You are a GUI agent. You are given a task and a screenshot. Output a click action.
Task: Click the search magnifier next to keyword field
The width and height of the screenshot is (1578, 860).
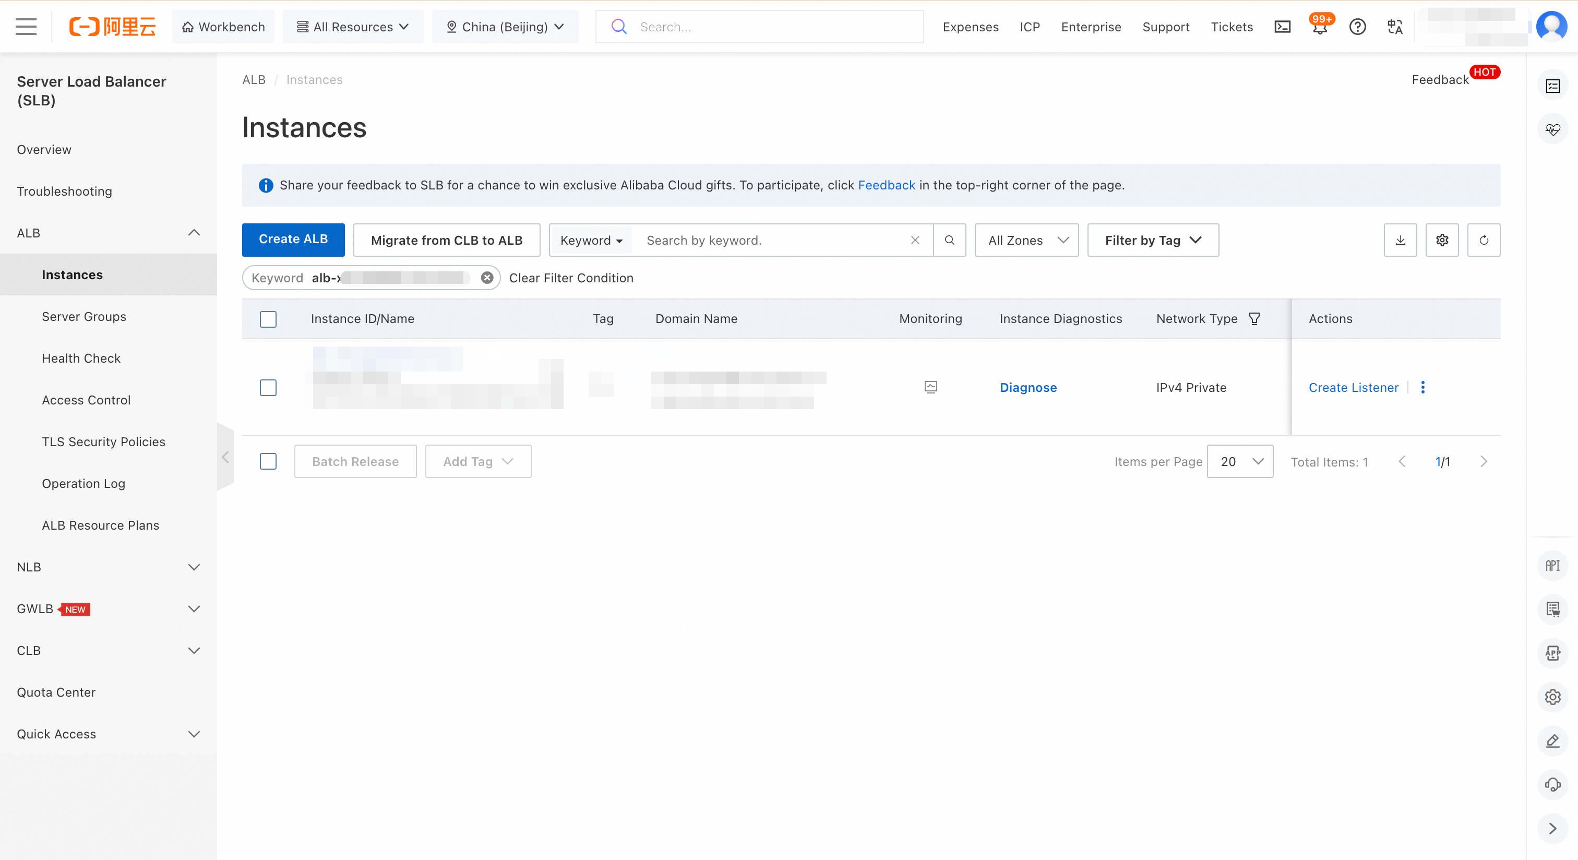point(950,240)
